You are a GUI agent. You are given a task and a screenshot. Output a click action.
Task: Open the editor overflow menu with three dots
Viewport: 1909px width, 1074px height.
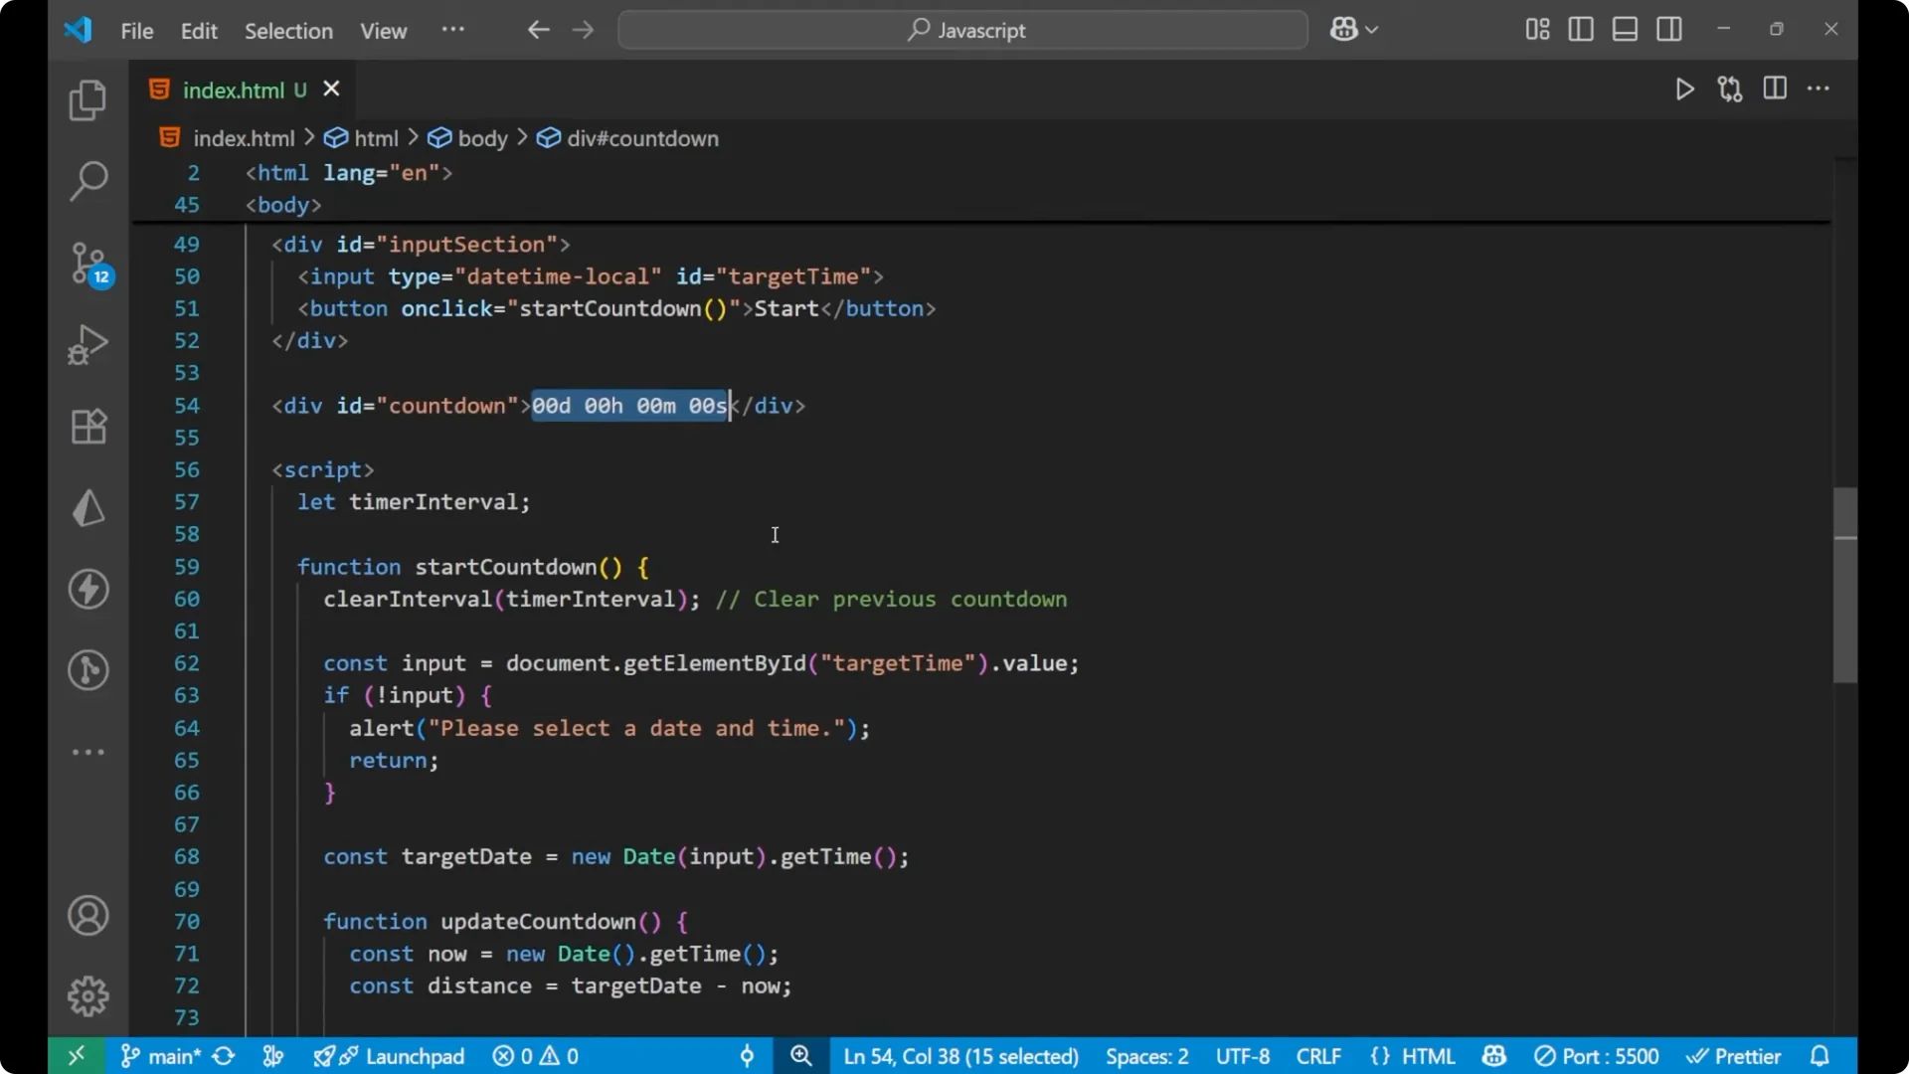coord(1820,89)
